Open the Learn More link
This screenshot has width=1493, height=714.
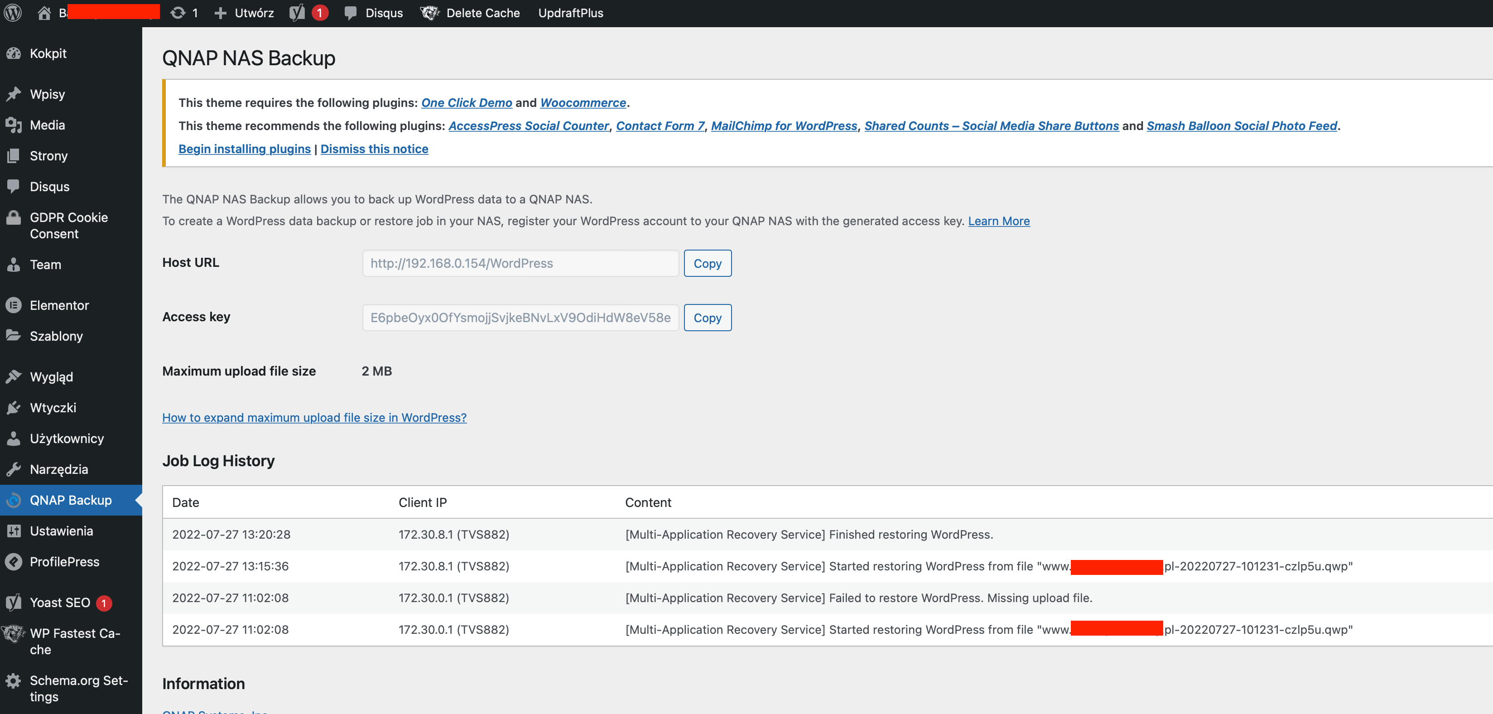(x=998, y=221)
